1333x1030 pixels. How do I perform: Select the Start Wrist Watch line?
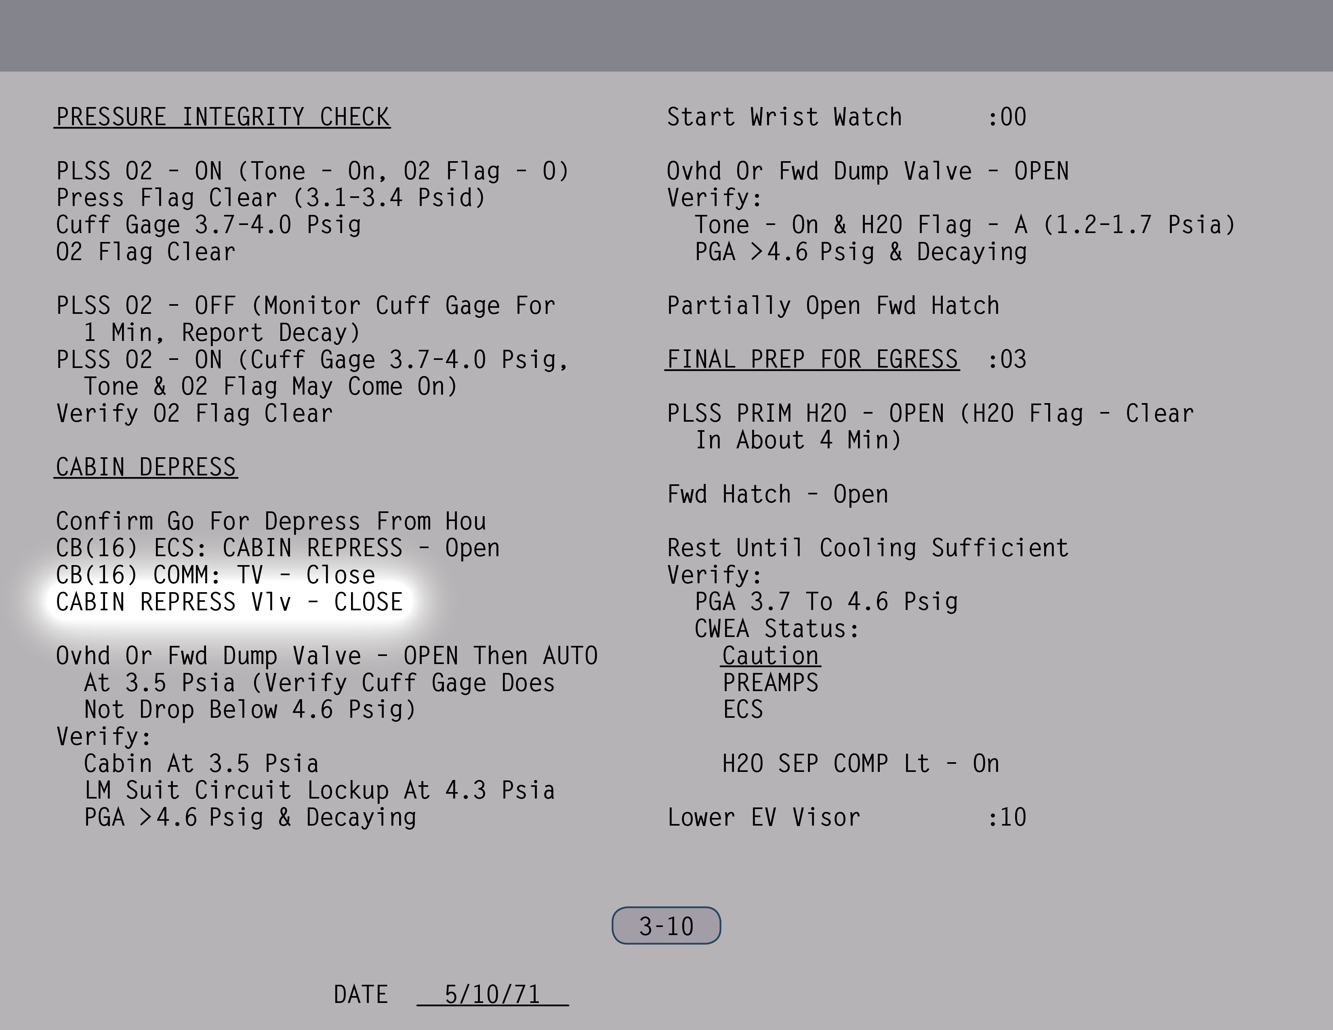[x=784, y=117]
